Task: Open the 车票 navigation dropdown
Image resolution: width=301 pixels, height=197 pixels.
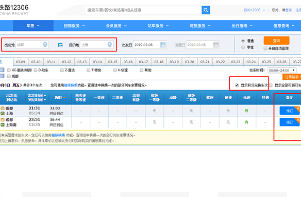Action: coord(33,26)
